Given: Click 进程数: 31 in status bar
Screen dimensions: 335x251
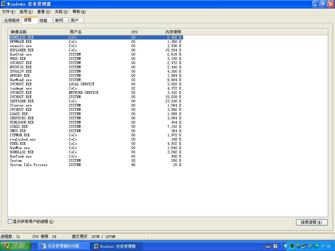Looking at the screenshot, I should click(10, 237).
